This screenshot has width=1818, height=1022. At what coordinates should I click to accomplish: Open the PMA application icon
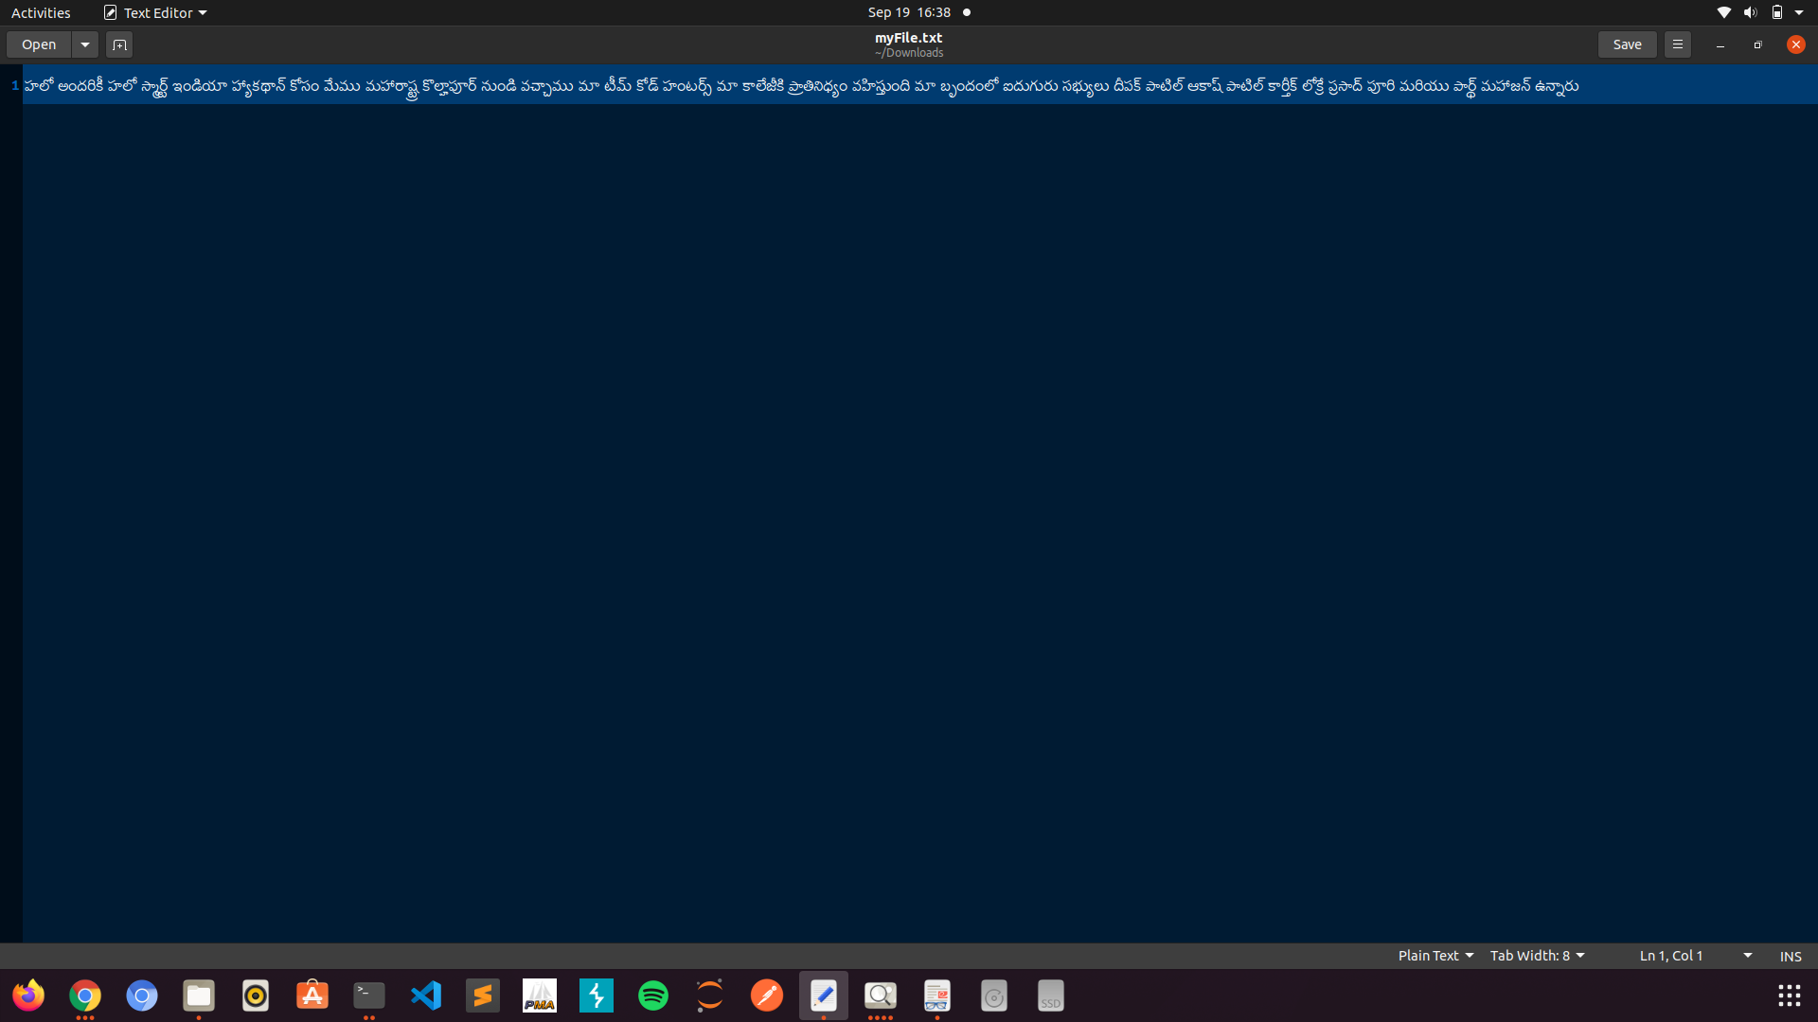click(540, 996)
